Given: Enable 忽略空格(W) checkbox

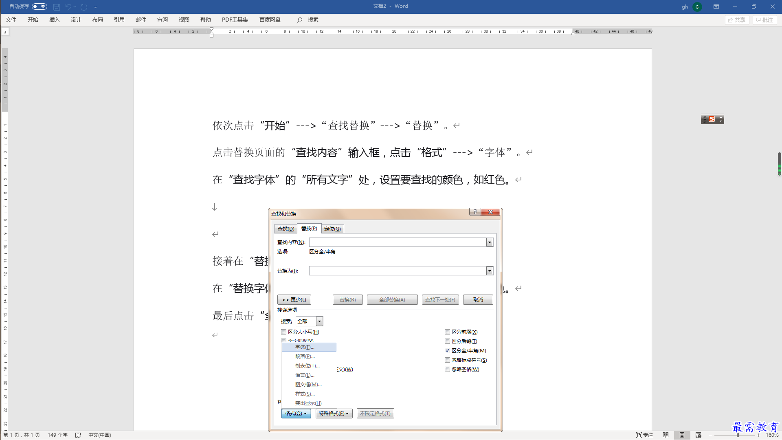Looking at the screenshot, I should 447,370.
